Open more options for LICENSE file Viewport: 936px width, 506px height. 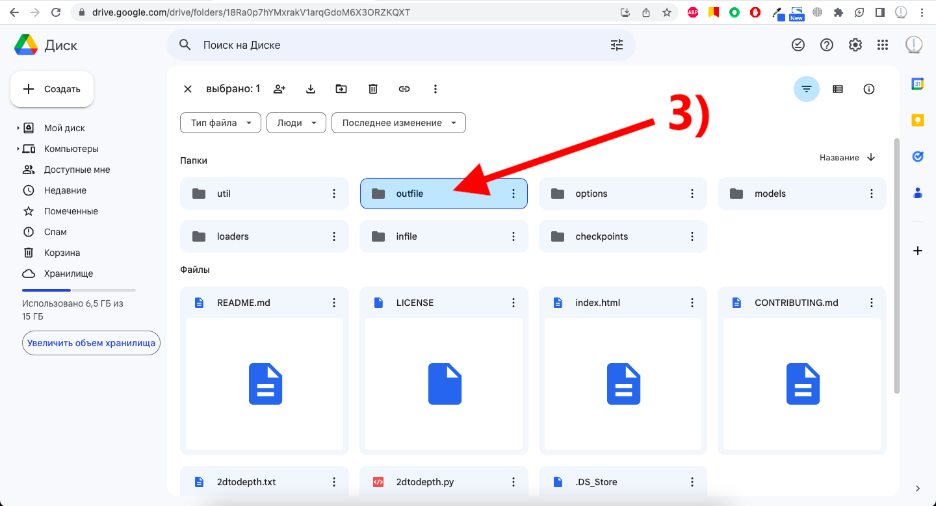513,303
